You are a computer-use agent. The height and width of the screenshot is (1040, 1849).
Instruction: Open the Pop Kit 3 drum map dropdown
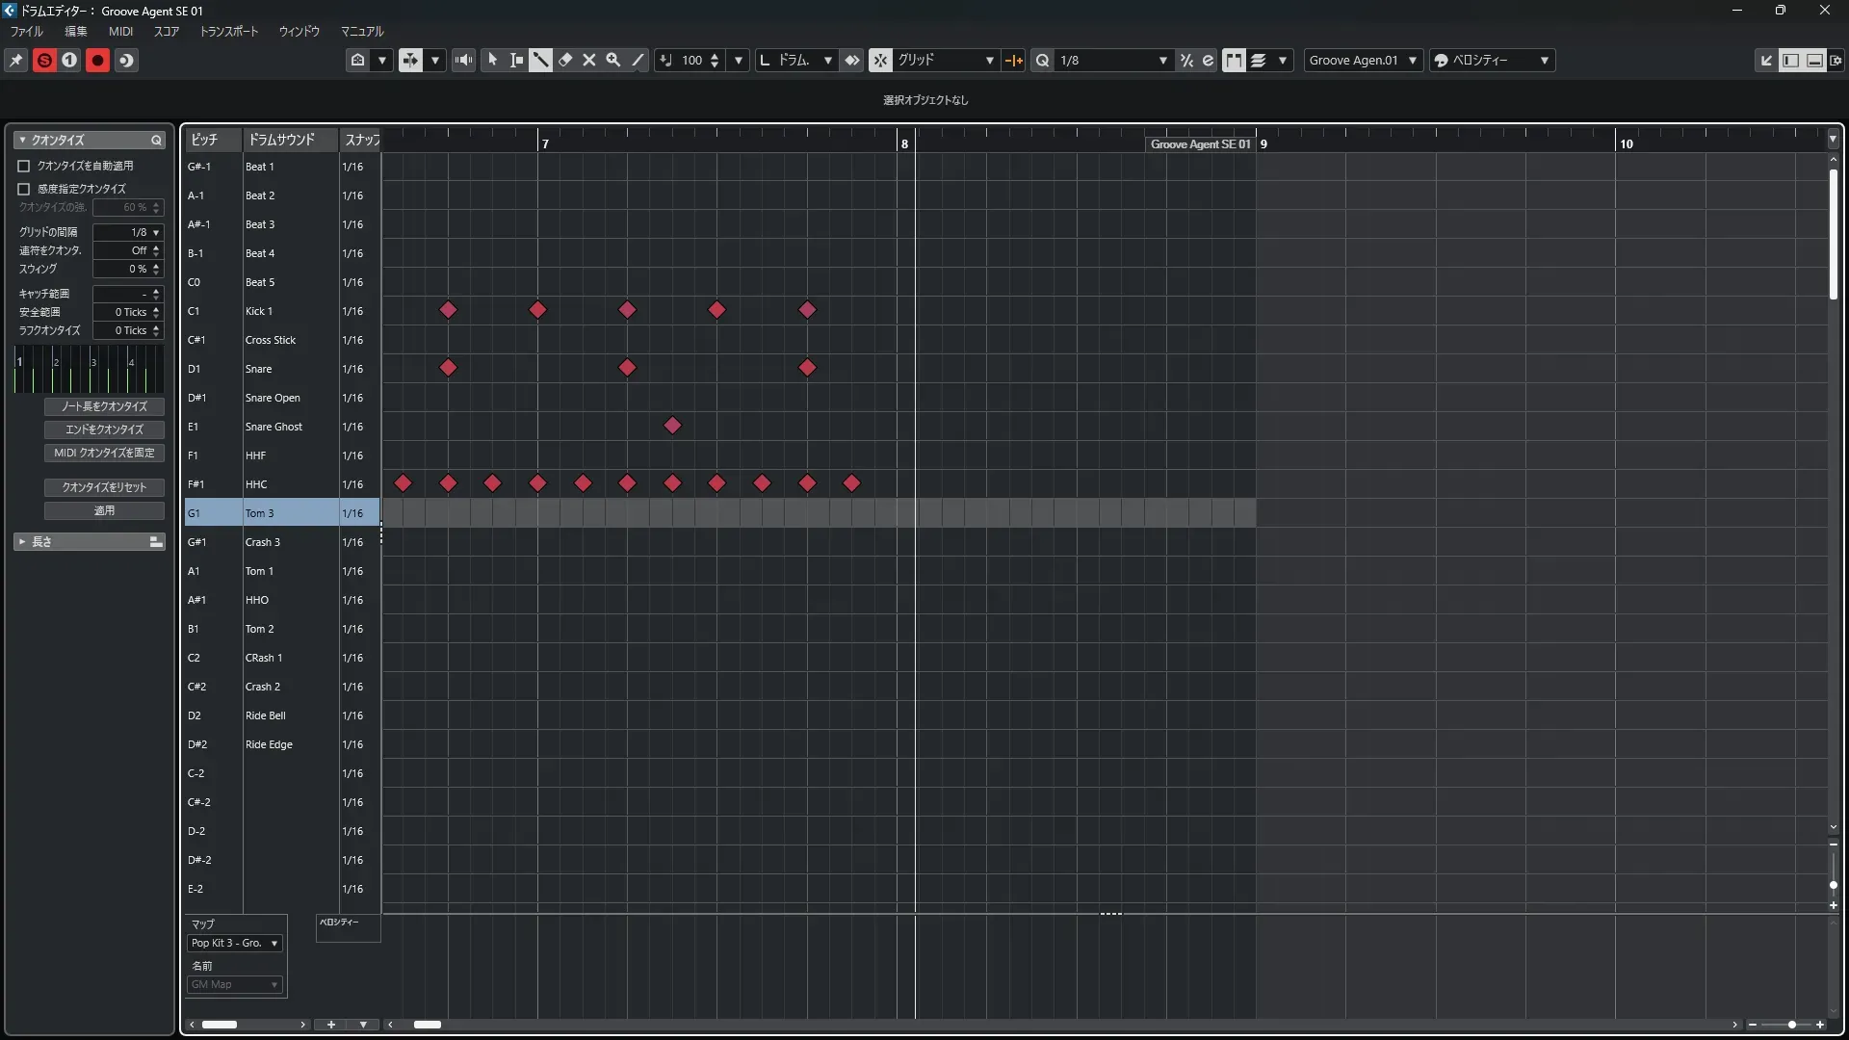click(x=235, y=943)
